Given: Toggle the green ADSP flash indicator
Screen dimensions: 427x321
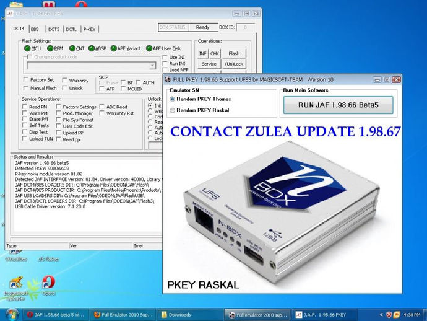Looking at the screenshot, I should click(x=92, y=48).
